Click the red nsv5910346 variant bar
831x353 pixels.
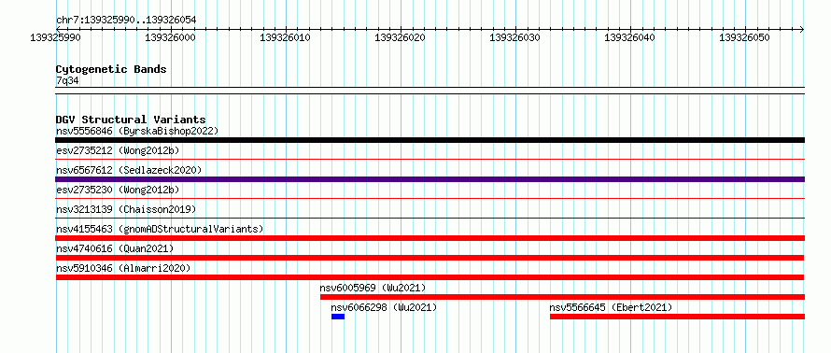pyautogui.click(x=430, y=277)
